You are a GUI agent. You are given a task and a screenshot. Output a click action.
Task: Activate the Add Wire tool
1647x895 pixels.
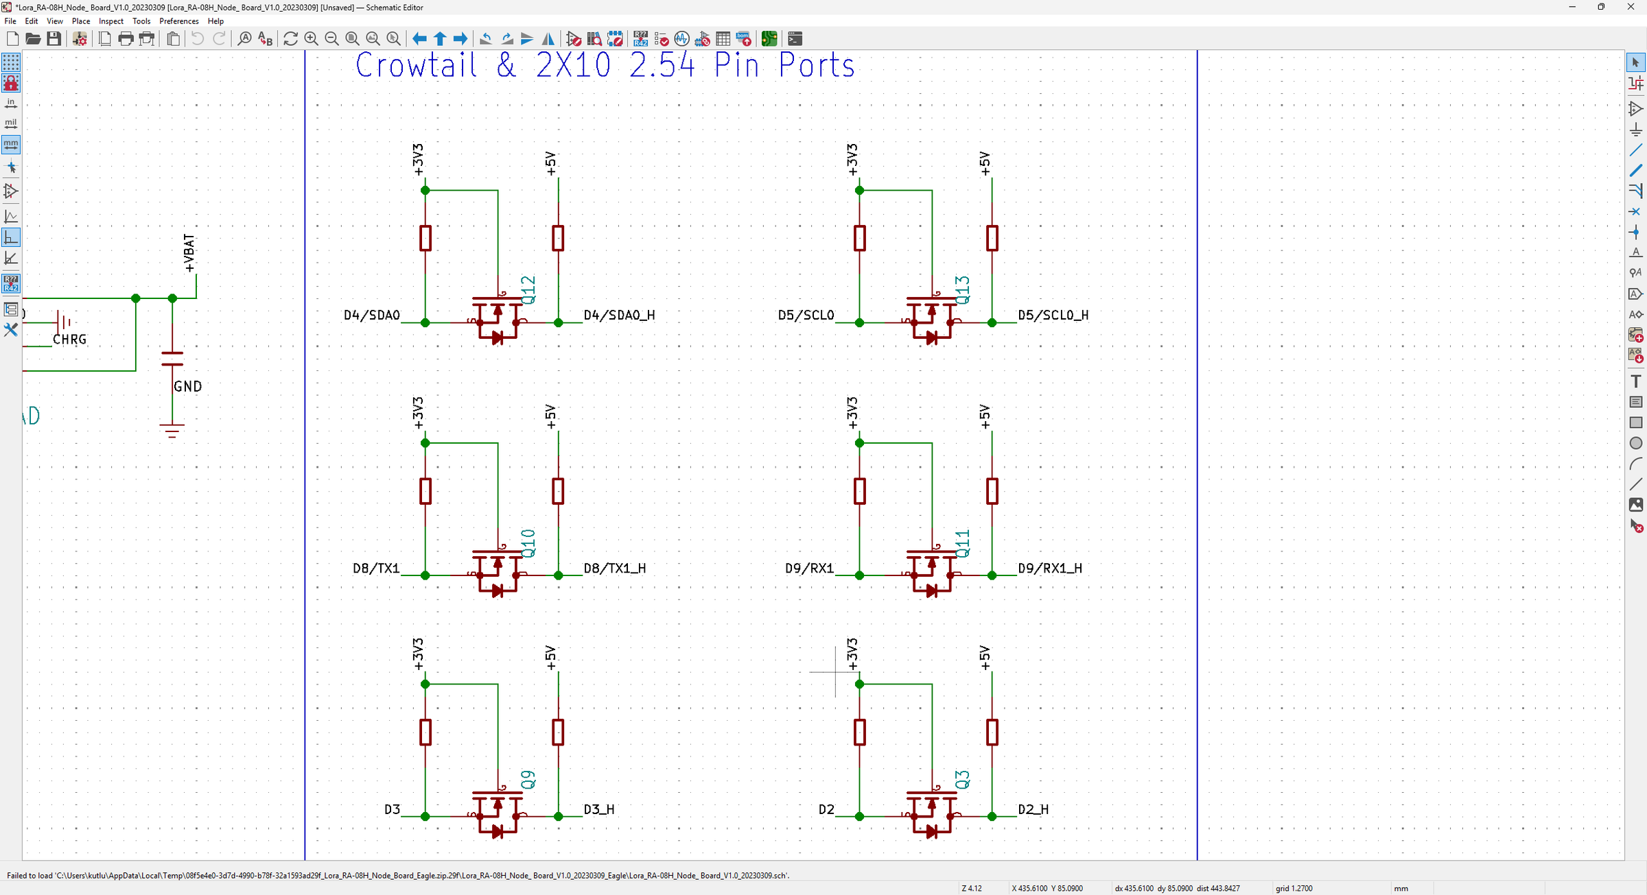pyautogui.click(x=1636, y=150)
